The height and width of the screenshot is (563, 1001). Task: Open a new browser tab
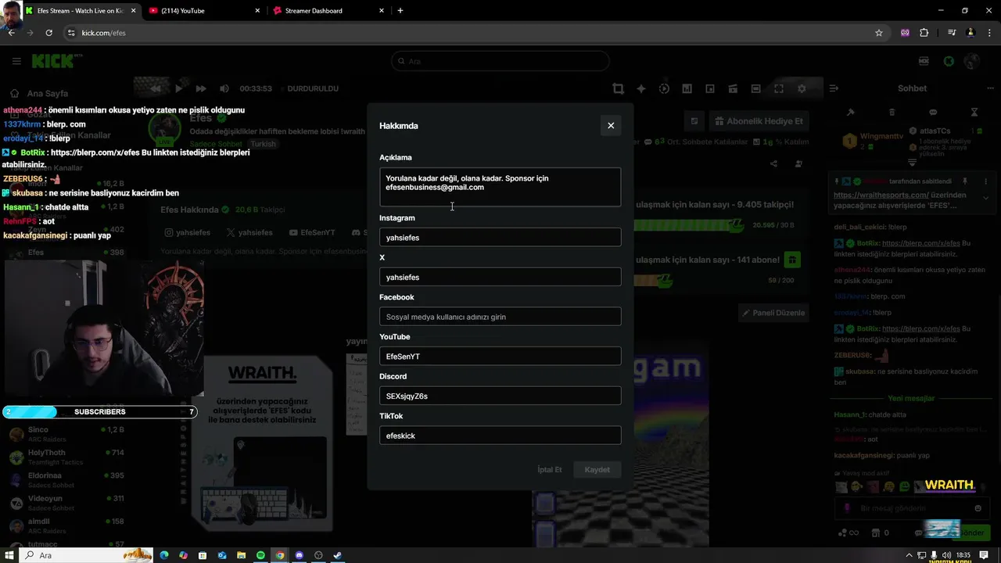click(x=400, y=11)
